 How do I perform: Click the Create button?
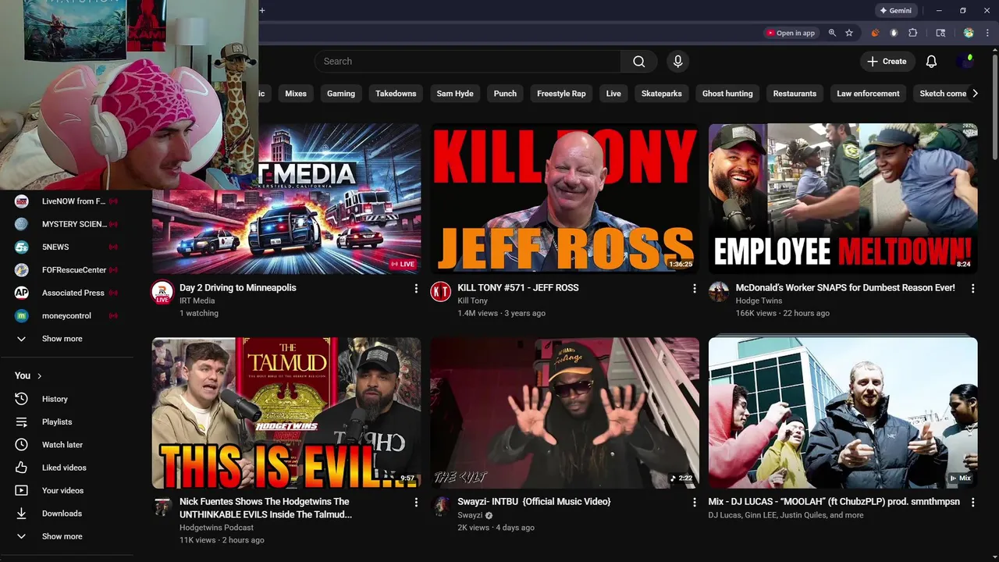(887, 62)
